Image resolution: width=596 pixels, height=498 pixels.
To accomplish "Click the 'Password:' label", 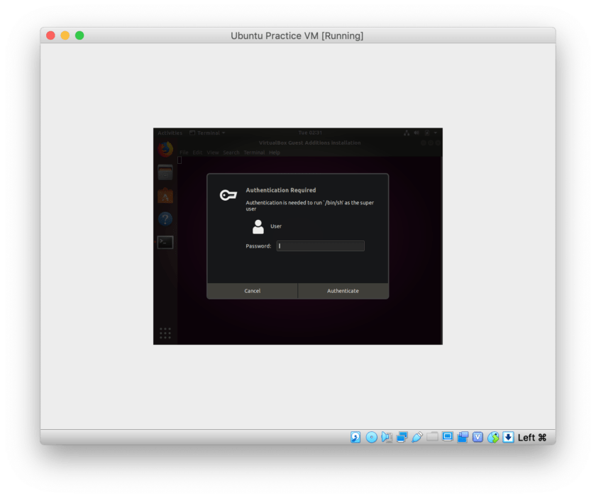I will 258,246.
